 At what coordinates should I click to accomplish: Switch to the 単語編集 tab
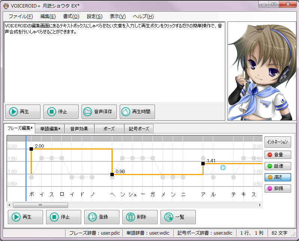point(50,129)
